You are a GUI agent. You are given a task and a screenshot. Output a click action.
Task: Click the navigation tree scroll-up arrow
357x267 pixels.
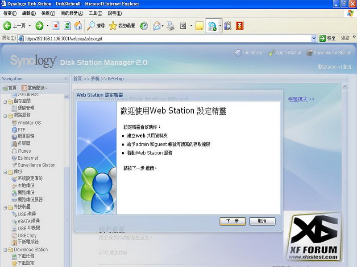pos(66,97)
